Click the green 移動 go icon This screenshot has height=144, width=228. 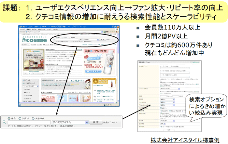[x=105, y=32]
